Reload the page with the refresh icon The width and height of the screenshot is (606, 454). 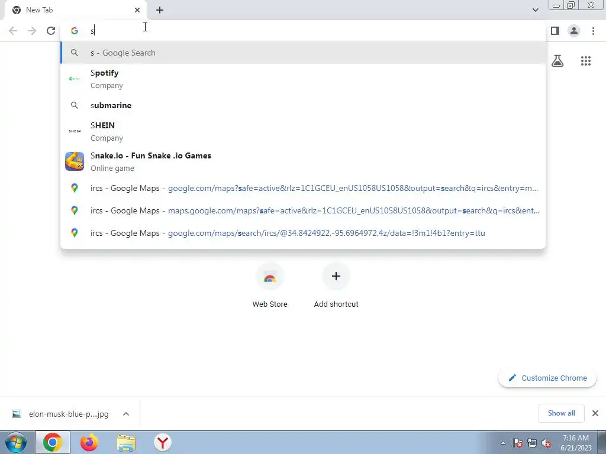51,31
